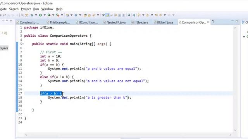Click the "a and b values are equal" string
This screenshot has width=248, height=139.
click(111, 69)
